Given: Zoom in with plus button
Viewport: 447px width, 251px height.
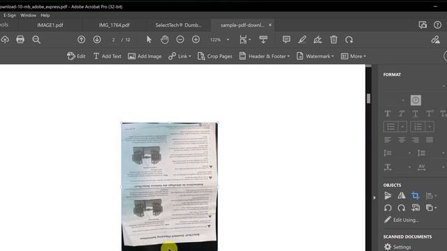Looking at the screenshot, I should click(x=196, y=40).
